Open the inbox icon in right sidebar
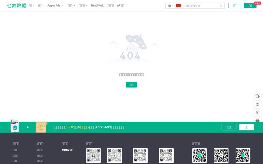Image resolution: width=263 pixels, height=164 pixels. pos(258,113)
